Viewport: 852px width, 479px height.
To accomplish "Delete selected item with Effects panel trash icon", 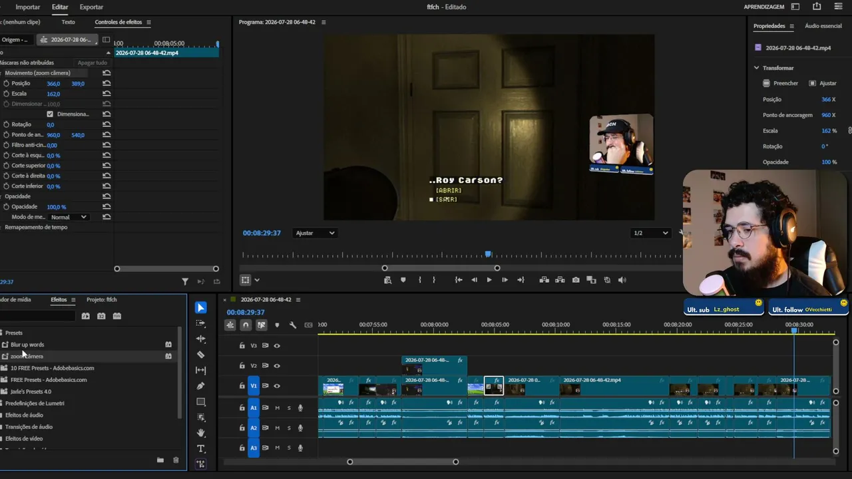I will (176, 460).
